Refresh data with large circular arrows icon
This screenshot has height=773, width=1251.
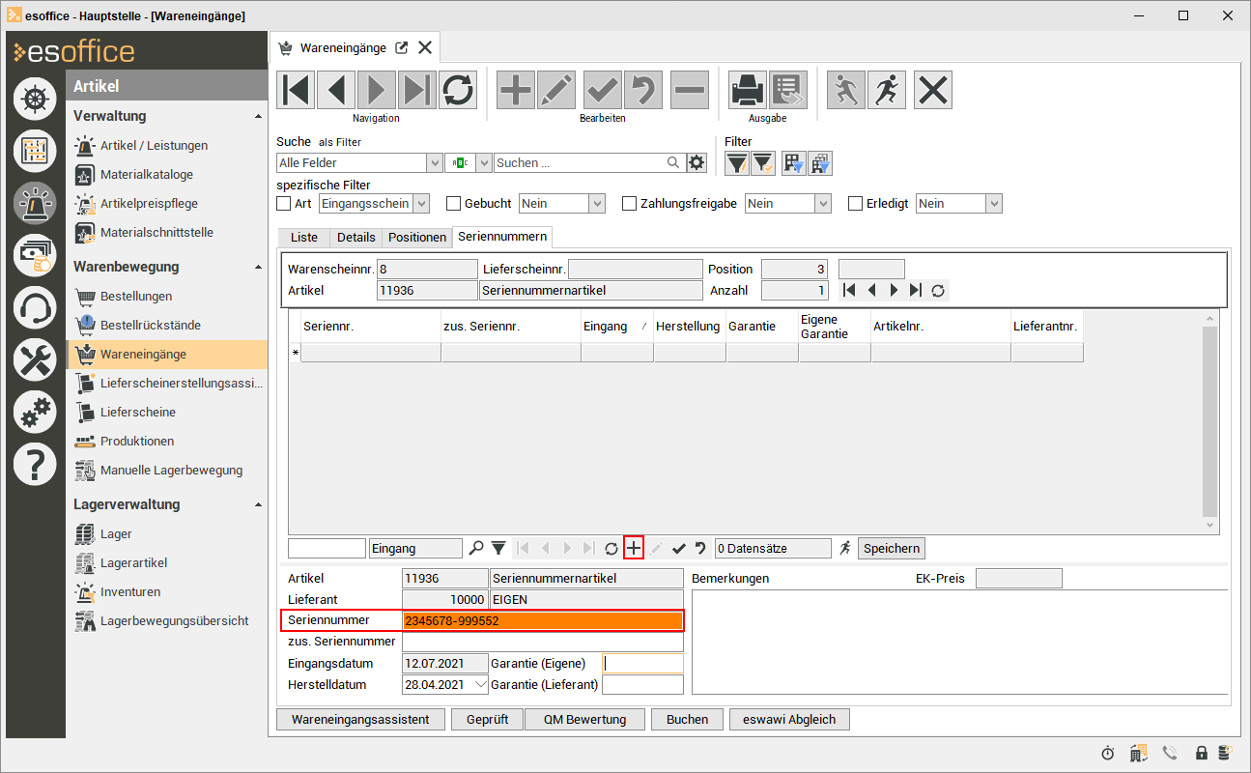click(x=458, y=90)
